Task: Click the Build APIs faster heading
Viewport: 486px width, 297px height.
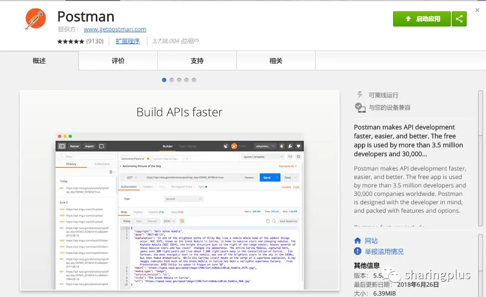Action: 180,112
